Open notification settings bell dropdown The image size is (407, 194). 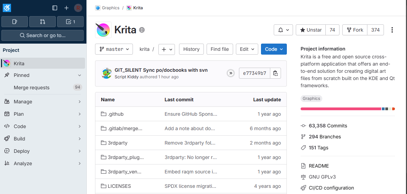click(283, 30)
